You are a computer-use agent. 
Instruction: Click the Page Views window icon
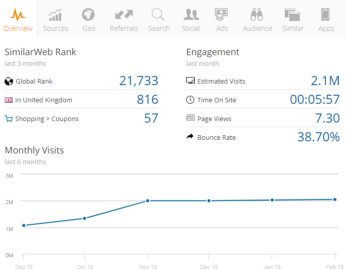click(190, 118)
